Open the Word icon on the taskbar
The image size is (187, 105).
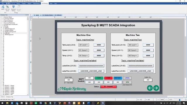(88, 103)
